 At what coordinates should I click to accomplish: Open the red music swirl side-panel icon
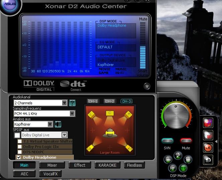[208, 123]
